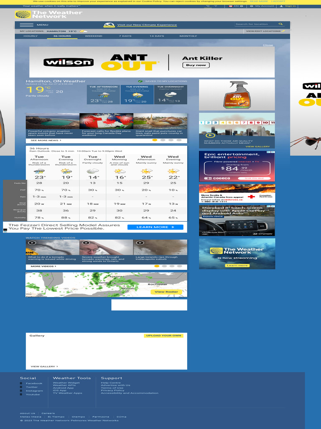Open Careers footer link

click(x=48, y=413)
